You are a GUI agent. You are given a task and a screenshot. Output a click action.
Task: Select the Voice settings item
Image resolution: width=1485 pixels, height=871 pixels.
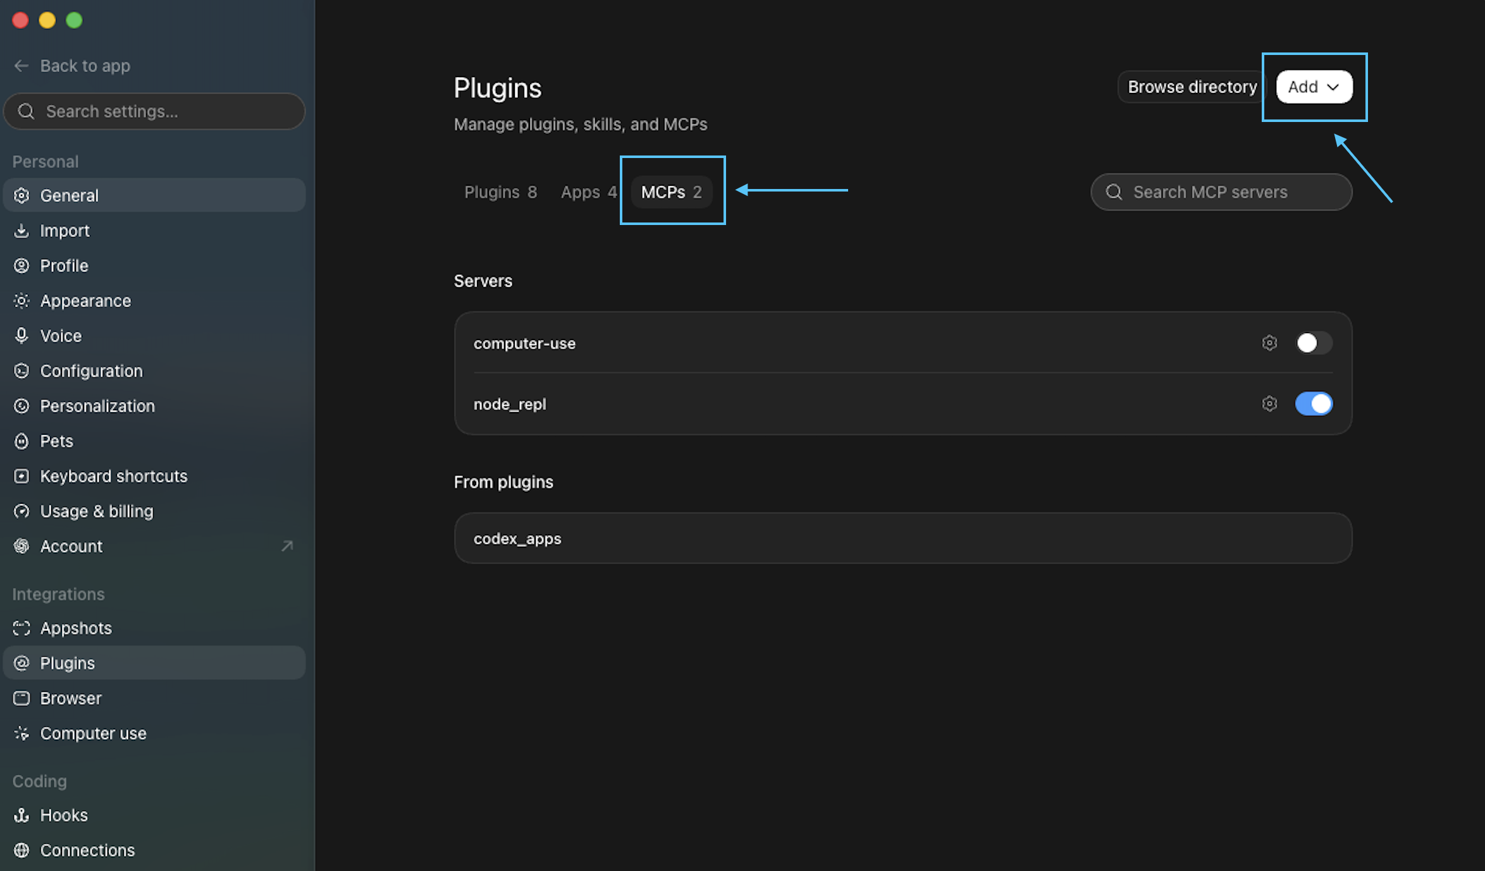154,336
